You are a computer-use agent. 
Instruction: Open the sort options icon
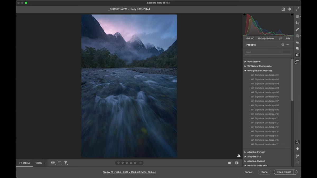(x=60, y=163)
